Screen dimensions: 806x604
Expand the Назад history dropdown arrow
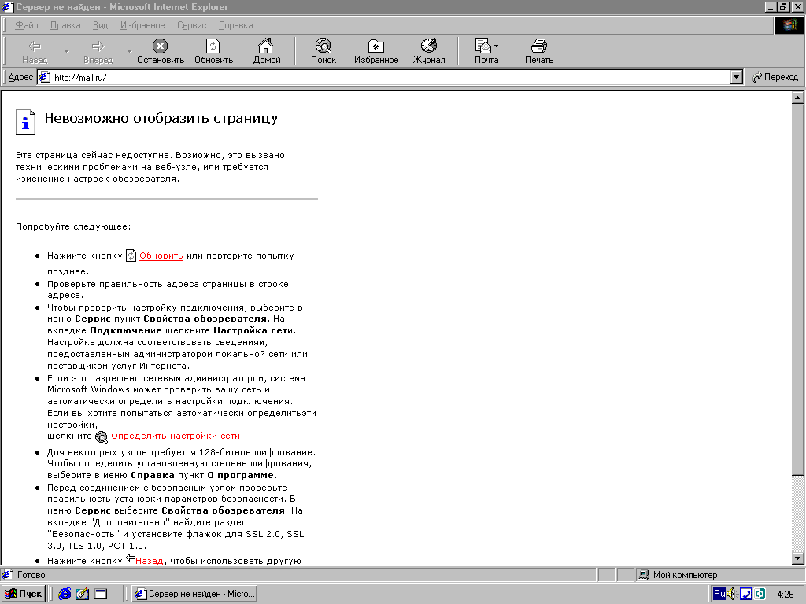pyautogui.click(x=66, y=51)
